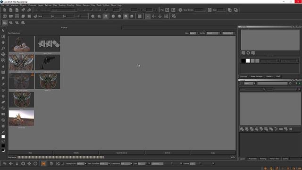Open the filter dropdown beside the Layers search icon

[250, 84]
